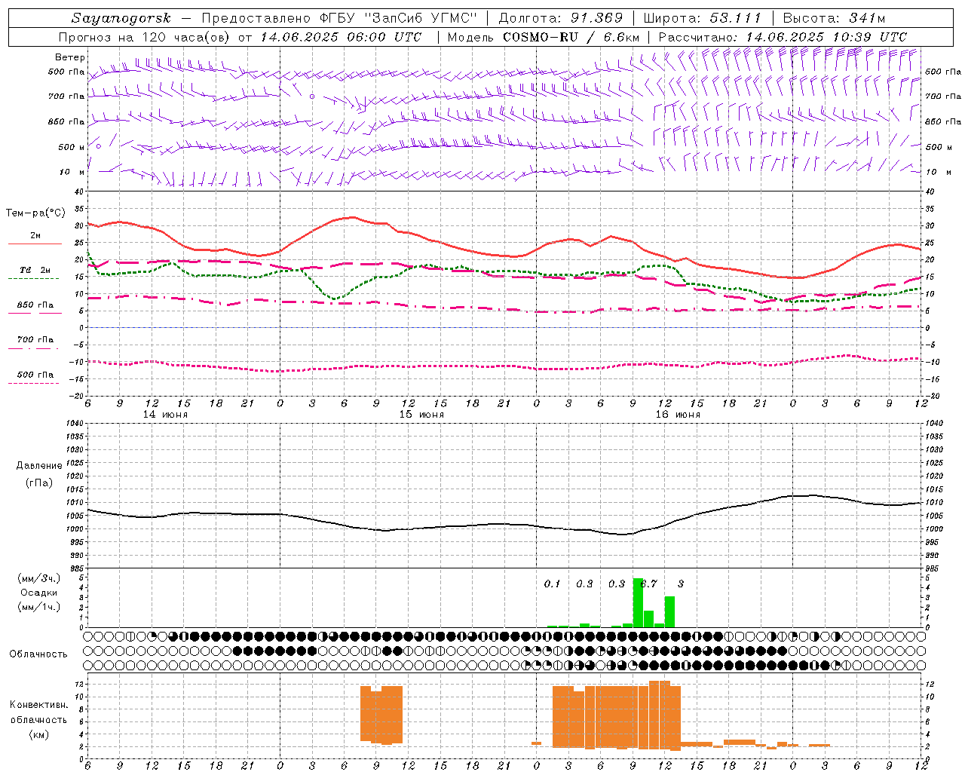Screen dimensions: 965x772
Task: Click the forecast start time 14.06.2025 06:00 UTC
Action: tap(340, 37)
